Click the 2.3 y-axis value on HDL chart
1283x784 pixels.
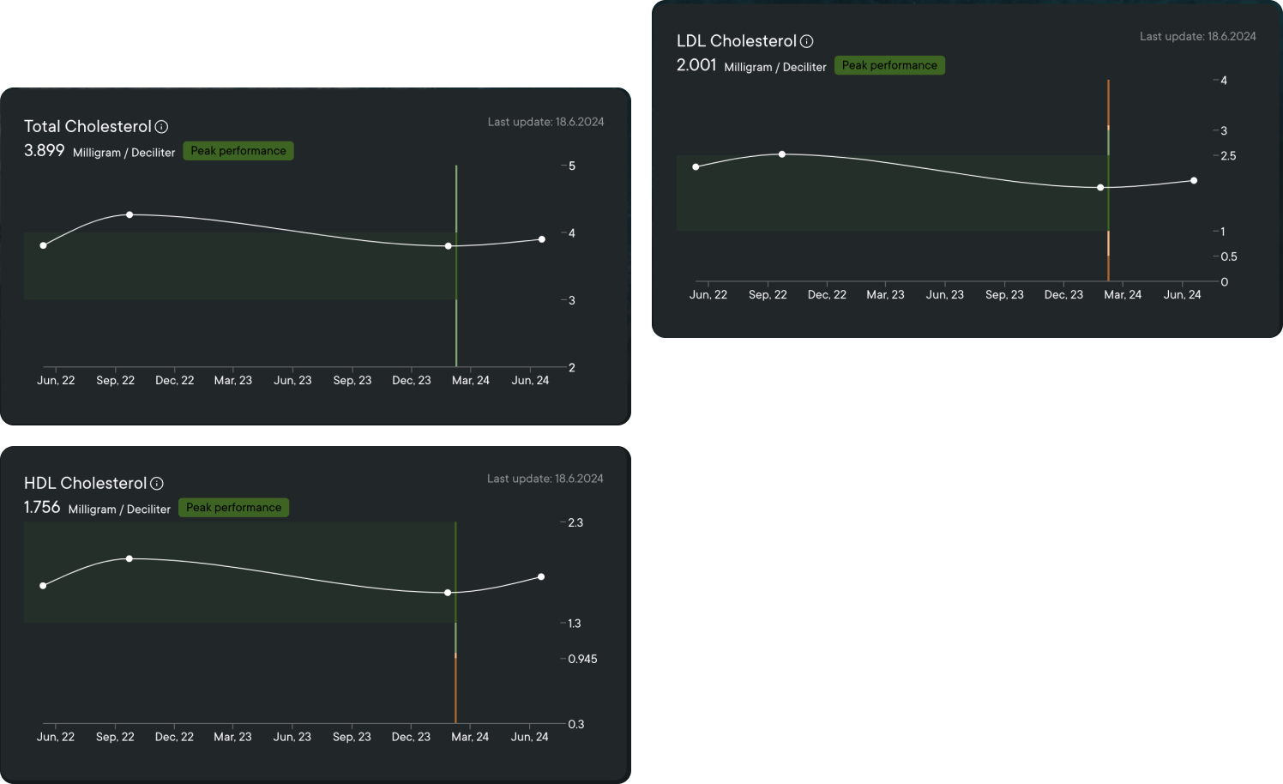tap(575, 523)
